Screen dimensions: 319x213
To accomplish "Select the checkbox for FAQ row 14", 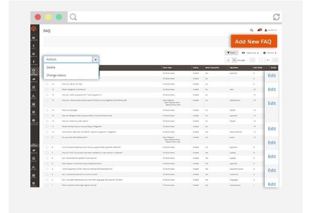I will 47,110.
